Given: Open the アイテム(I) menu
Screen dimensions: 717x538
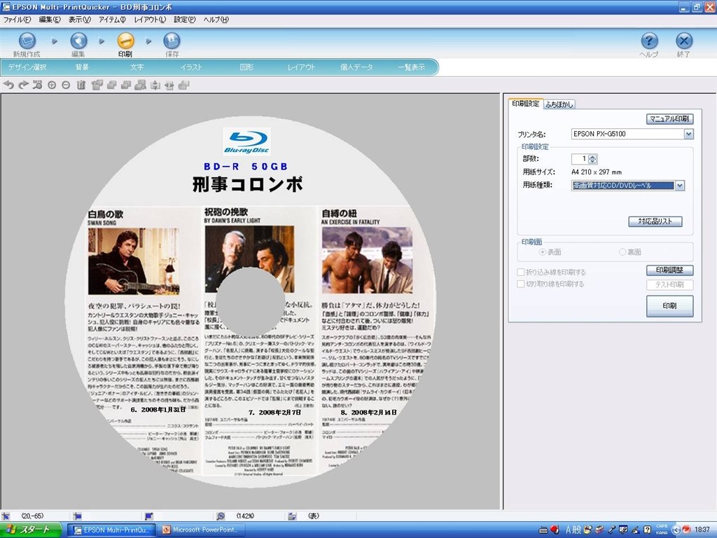Looking at the screenshot, I should (113, 20).
